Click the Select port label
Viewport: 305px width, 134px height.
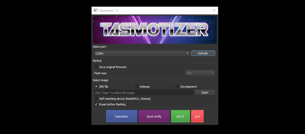pos(99,47)
